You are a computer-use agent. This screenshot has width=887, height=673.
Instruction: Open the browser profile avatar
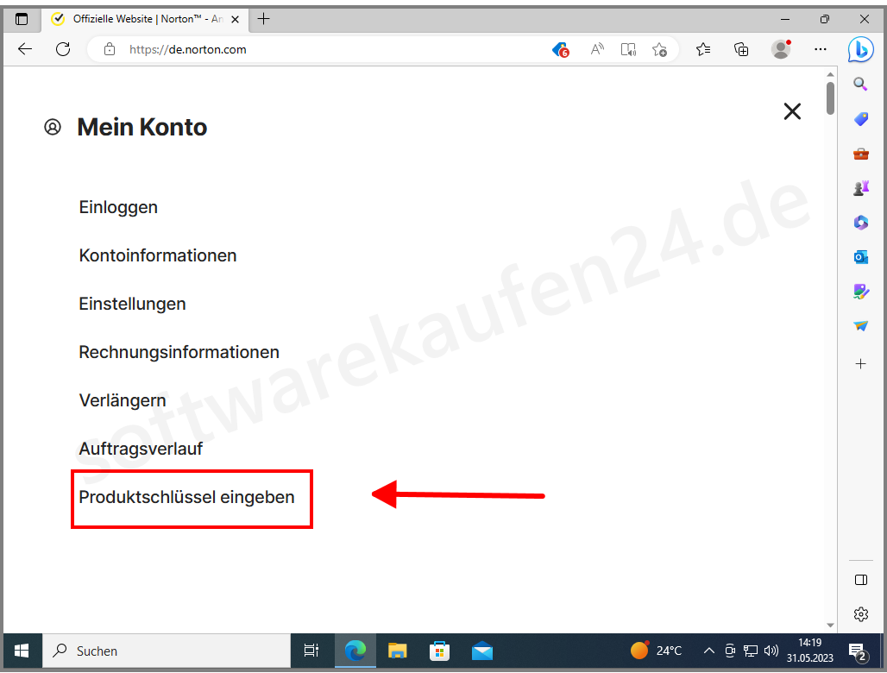[x=781, y=49]
